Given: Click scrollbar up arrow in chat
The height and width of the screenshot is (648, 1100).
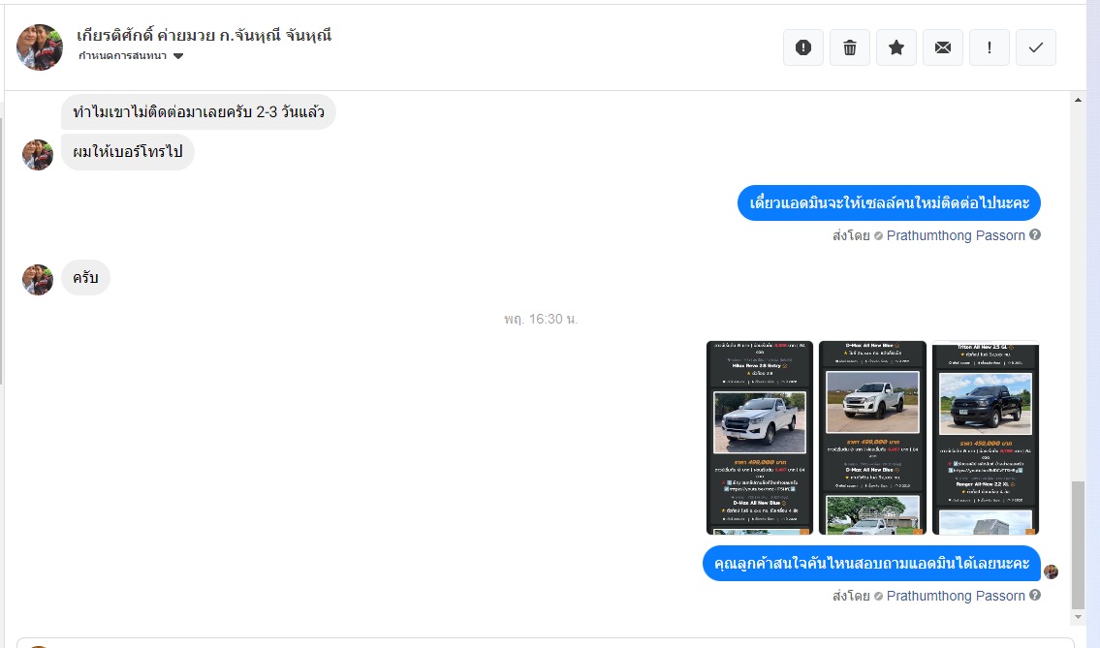Looking at the screenshot, I should pos(1079,101).
